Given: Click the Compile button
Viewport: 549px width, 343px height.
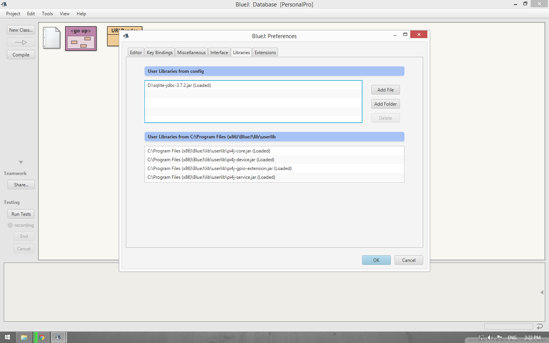Looking at the screenshot, I should 21,55.
